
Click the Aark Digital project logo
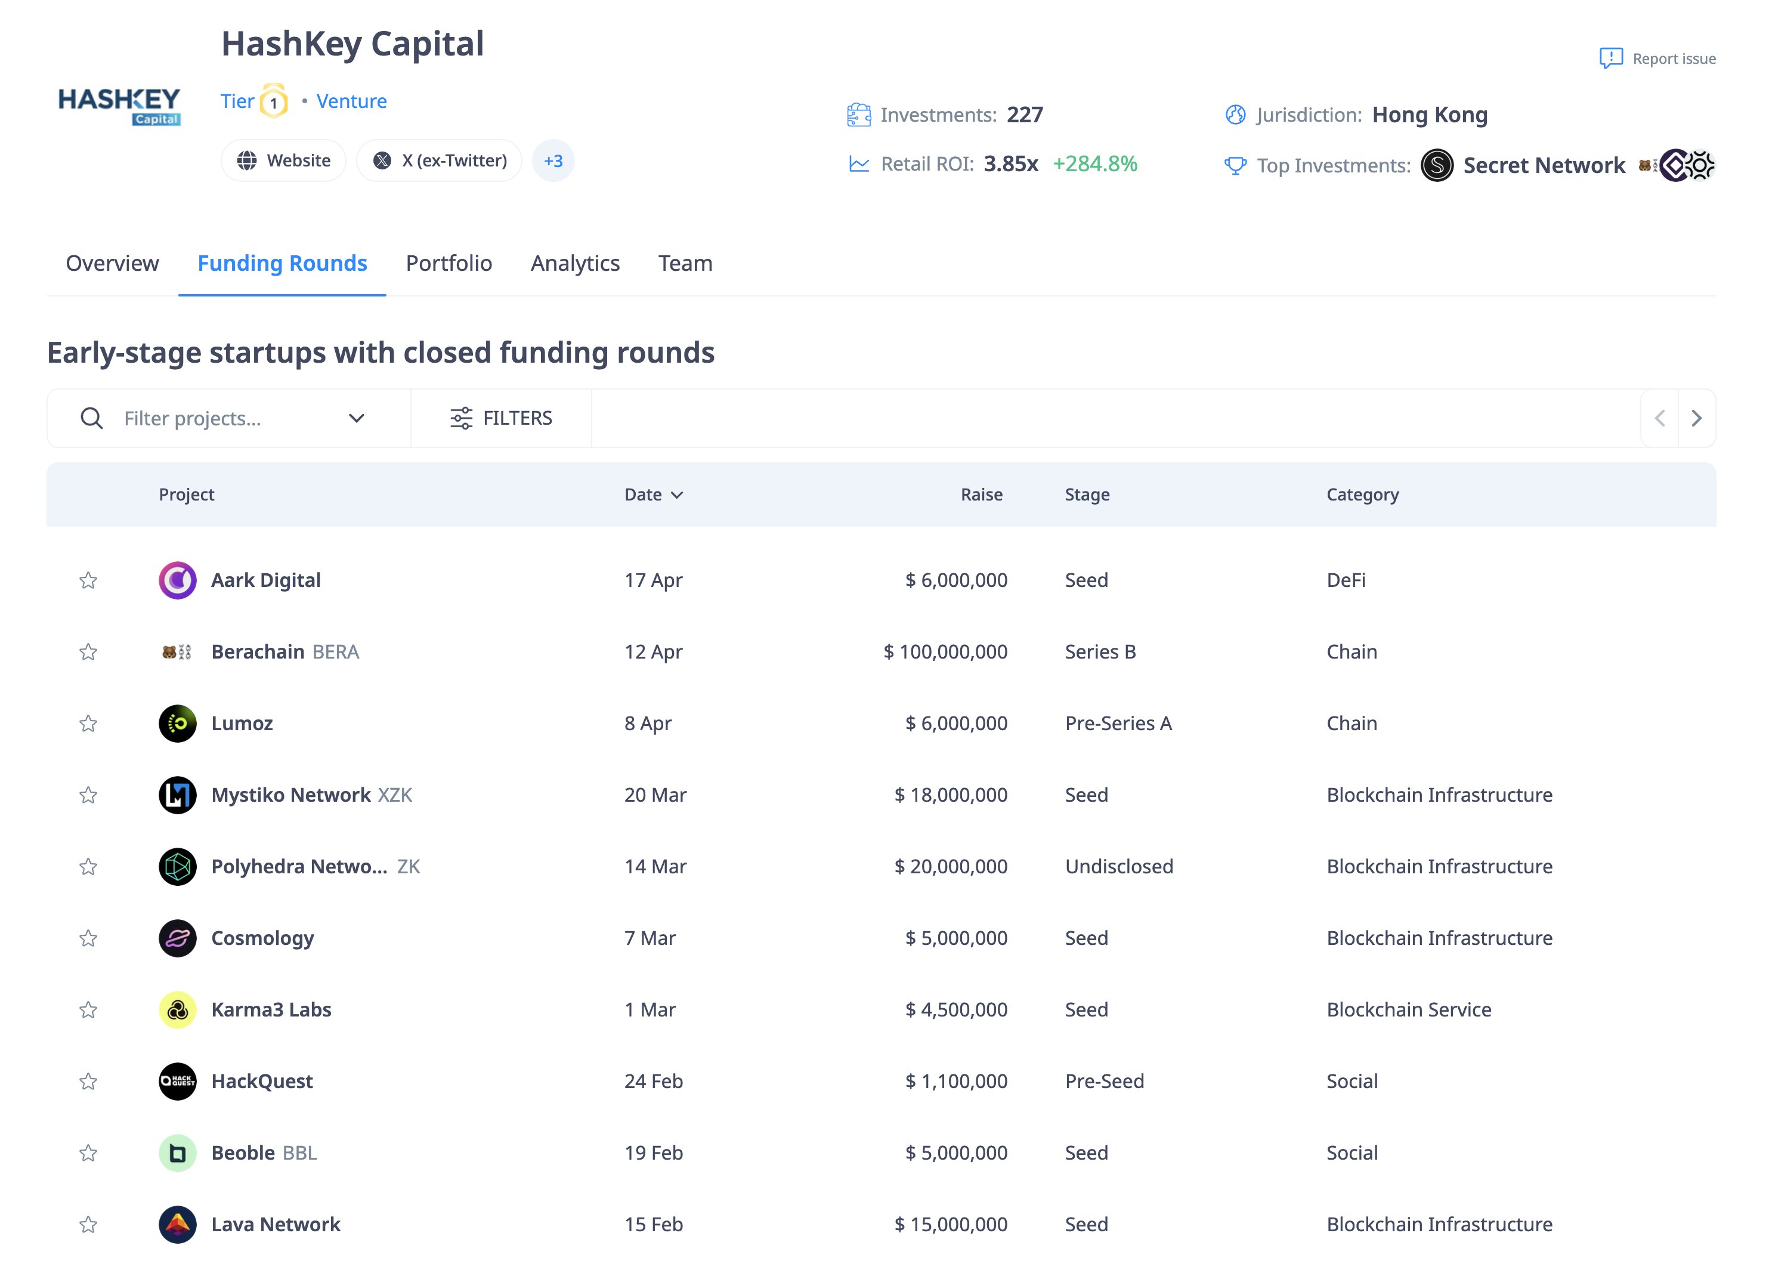177,580
